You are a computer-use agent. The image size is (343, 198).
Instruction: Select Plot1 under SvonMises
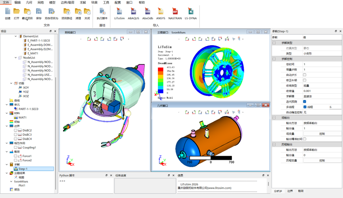pos(22,185)
